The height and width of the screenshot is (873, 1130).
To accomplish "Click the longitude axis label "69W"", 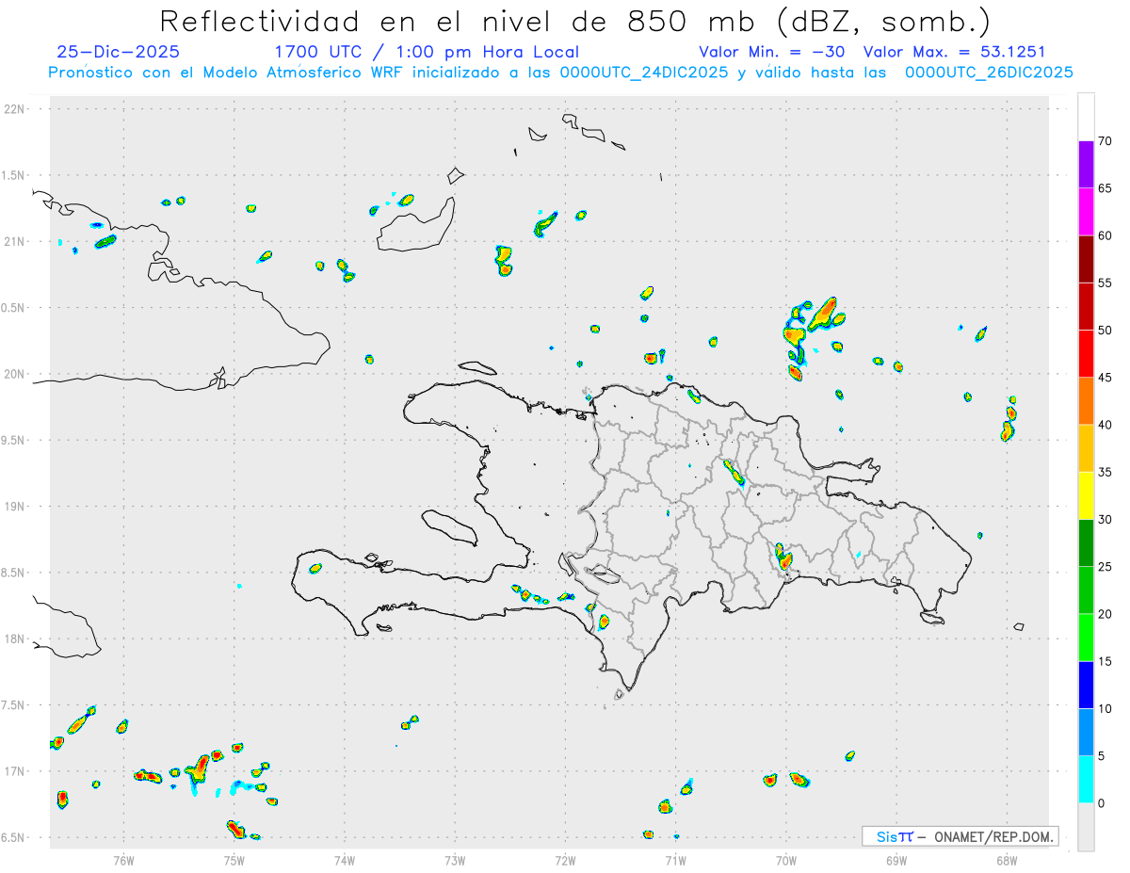I will (x=896, y=860).
